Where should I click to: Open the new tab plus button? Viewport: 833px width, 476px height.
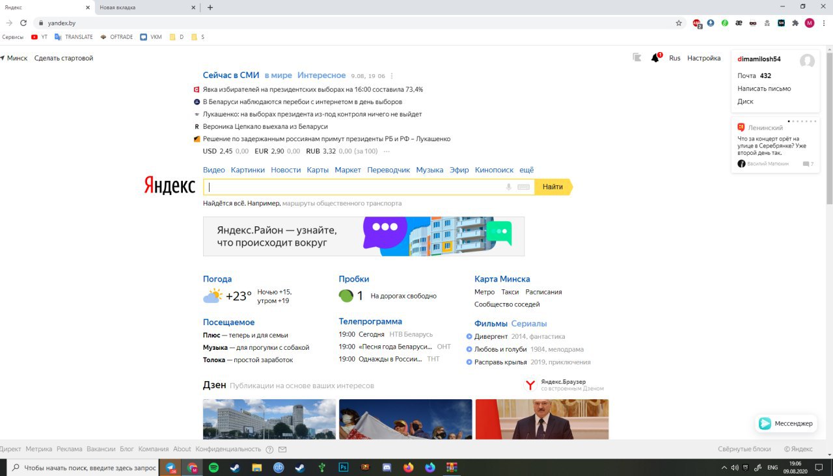(x=210, y=7)
